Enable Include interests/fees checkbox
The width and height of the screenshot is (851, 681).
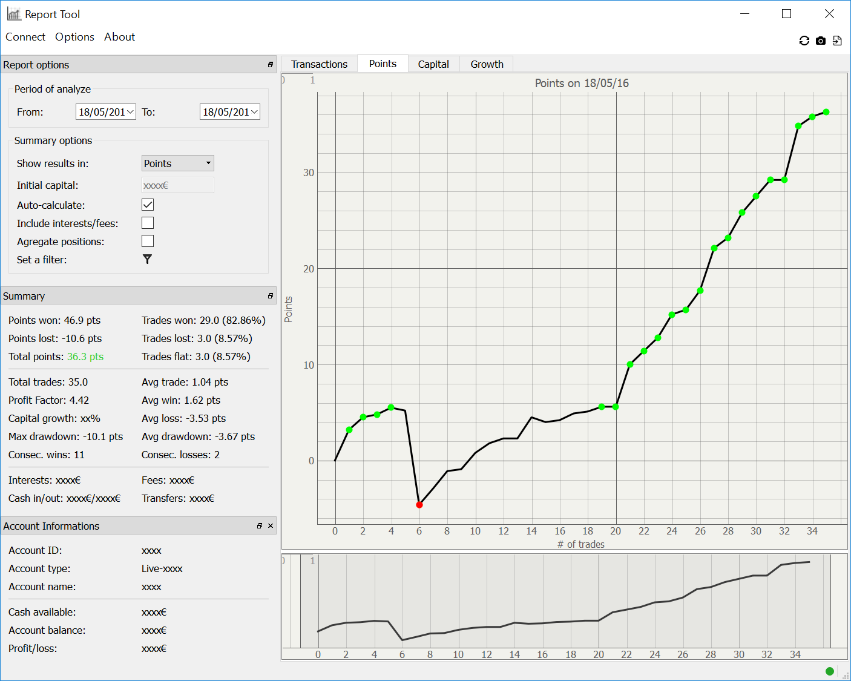[148, 223]
